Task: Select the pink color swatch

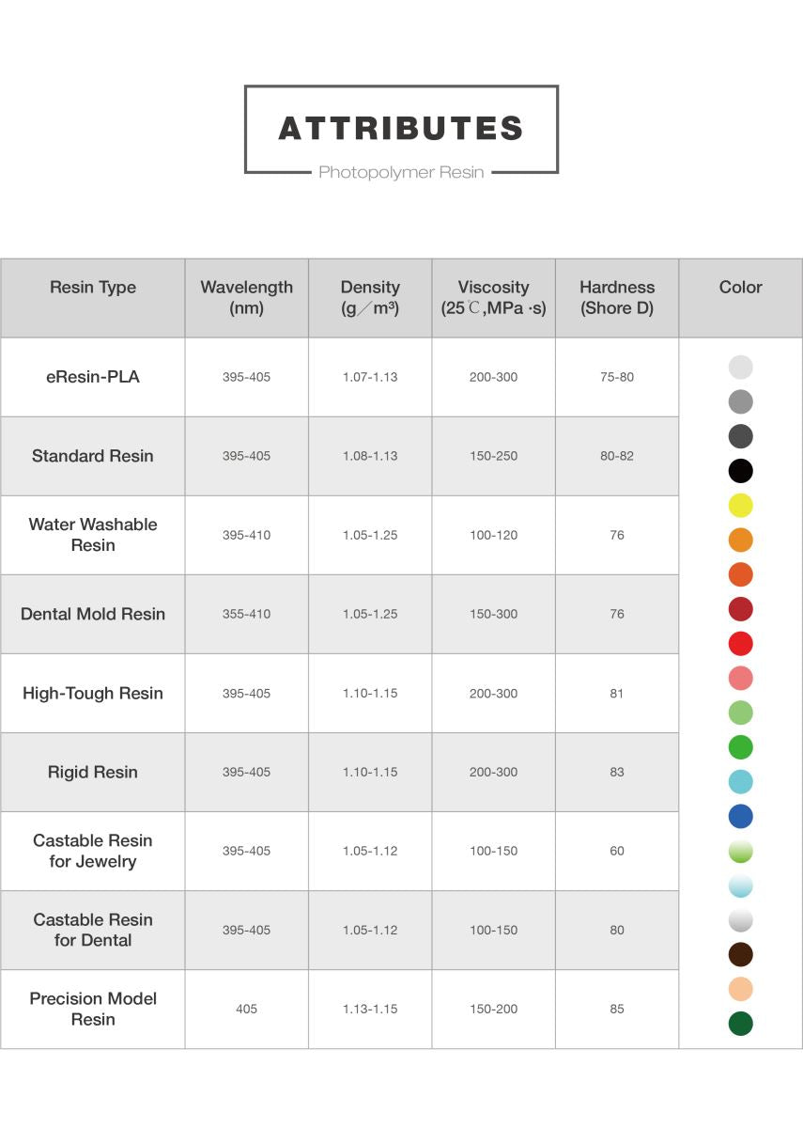Action: 740,678
